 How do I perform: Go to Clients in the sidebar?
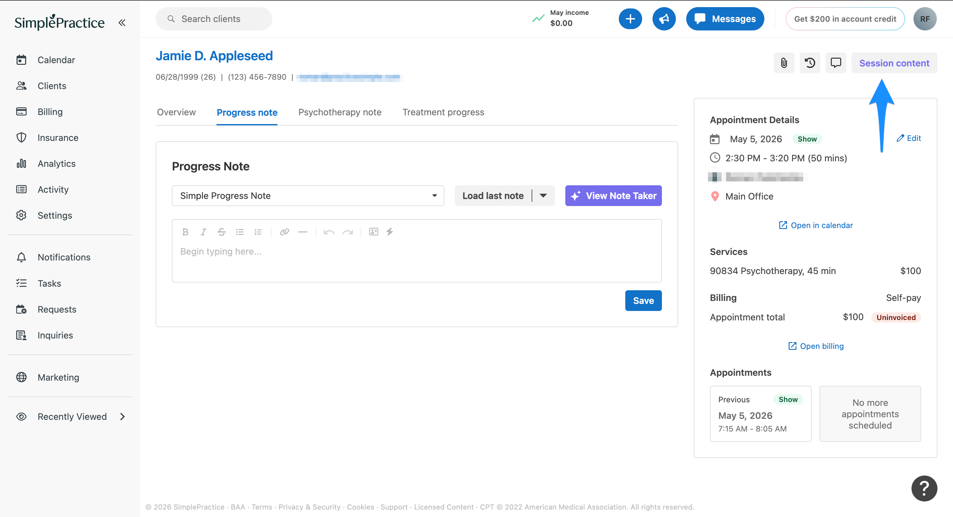[52, 86]
